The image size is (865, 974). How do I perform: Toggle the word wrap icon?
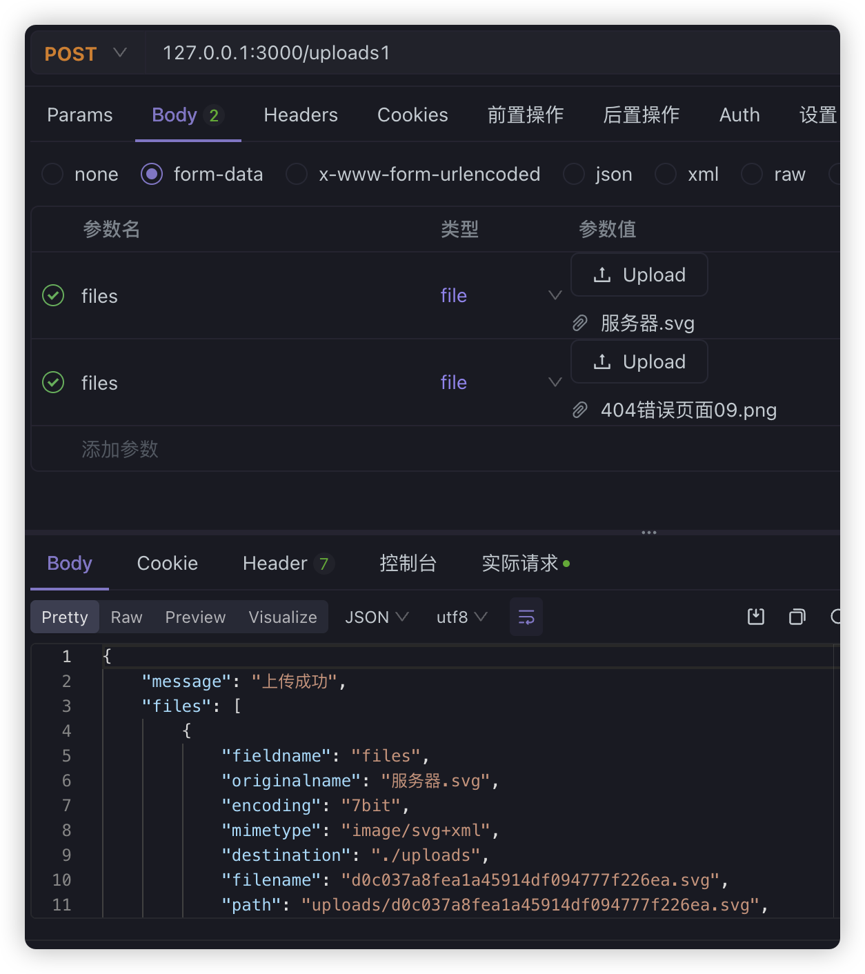526,617
